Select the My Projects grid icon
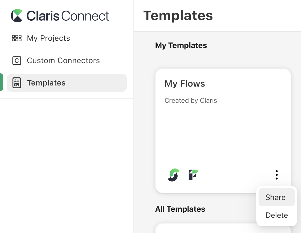Image resolution: width=301 pixels, height=233 pixels. point(16,38)
